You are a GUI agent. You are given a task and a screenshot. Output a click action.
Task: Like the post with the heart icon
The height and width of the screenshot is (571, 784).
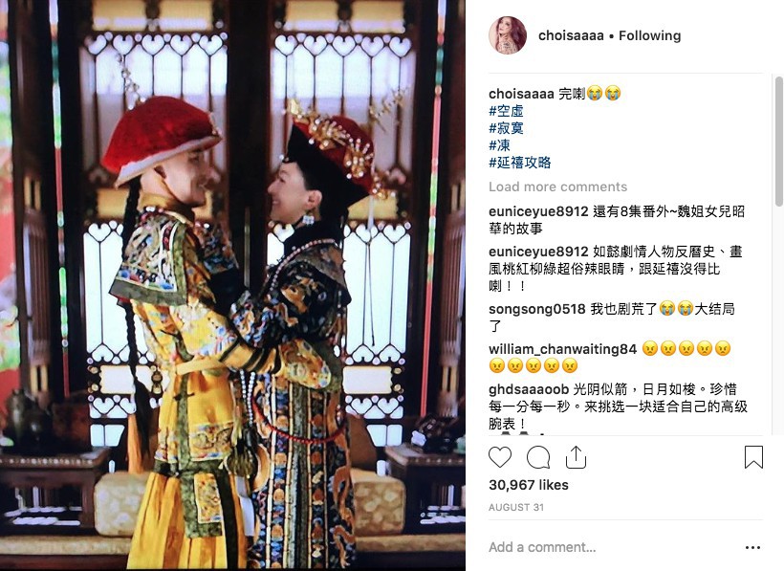tap(500, 457)
